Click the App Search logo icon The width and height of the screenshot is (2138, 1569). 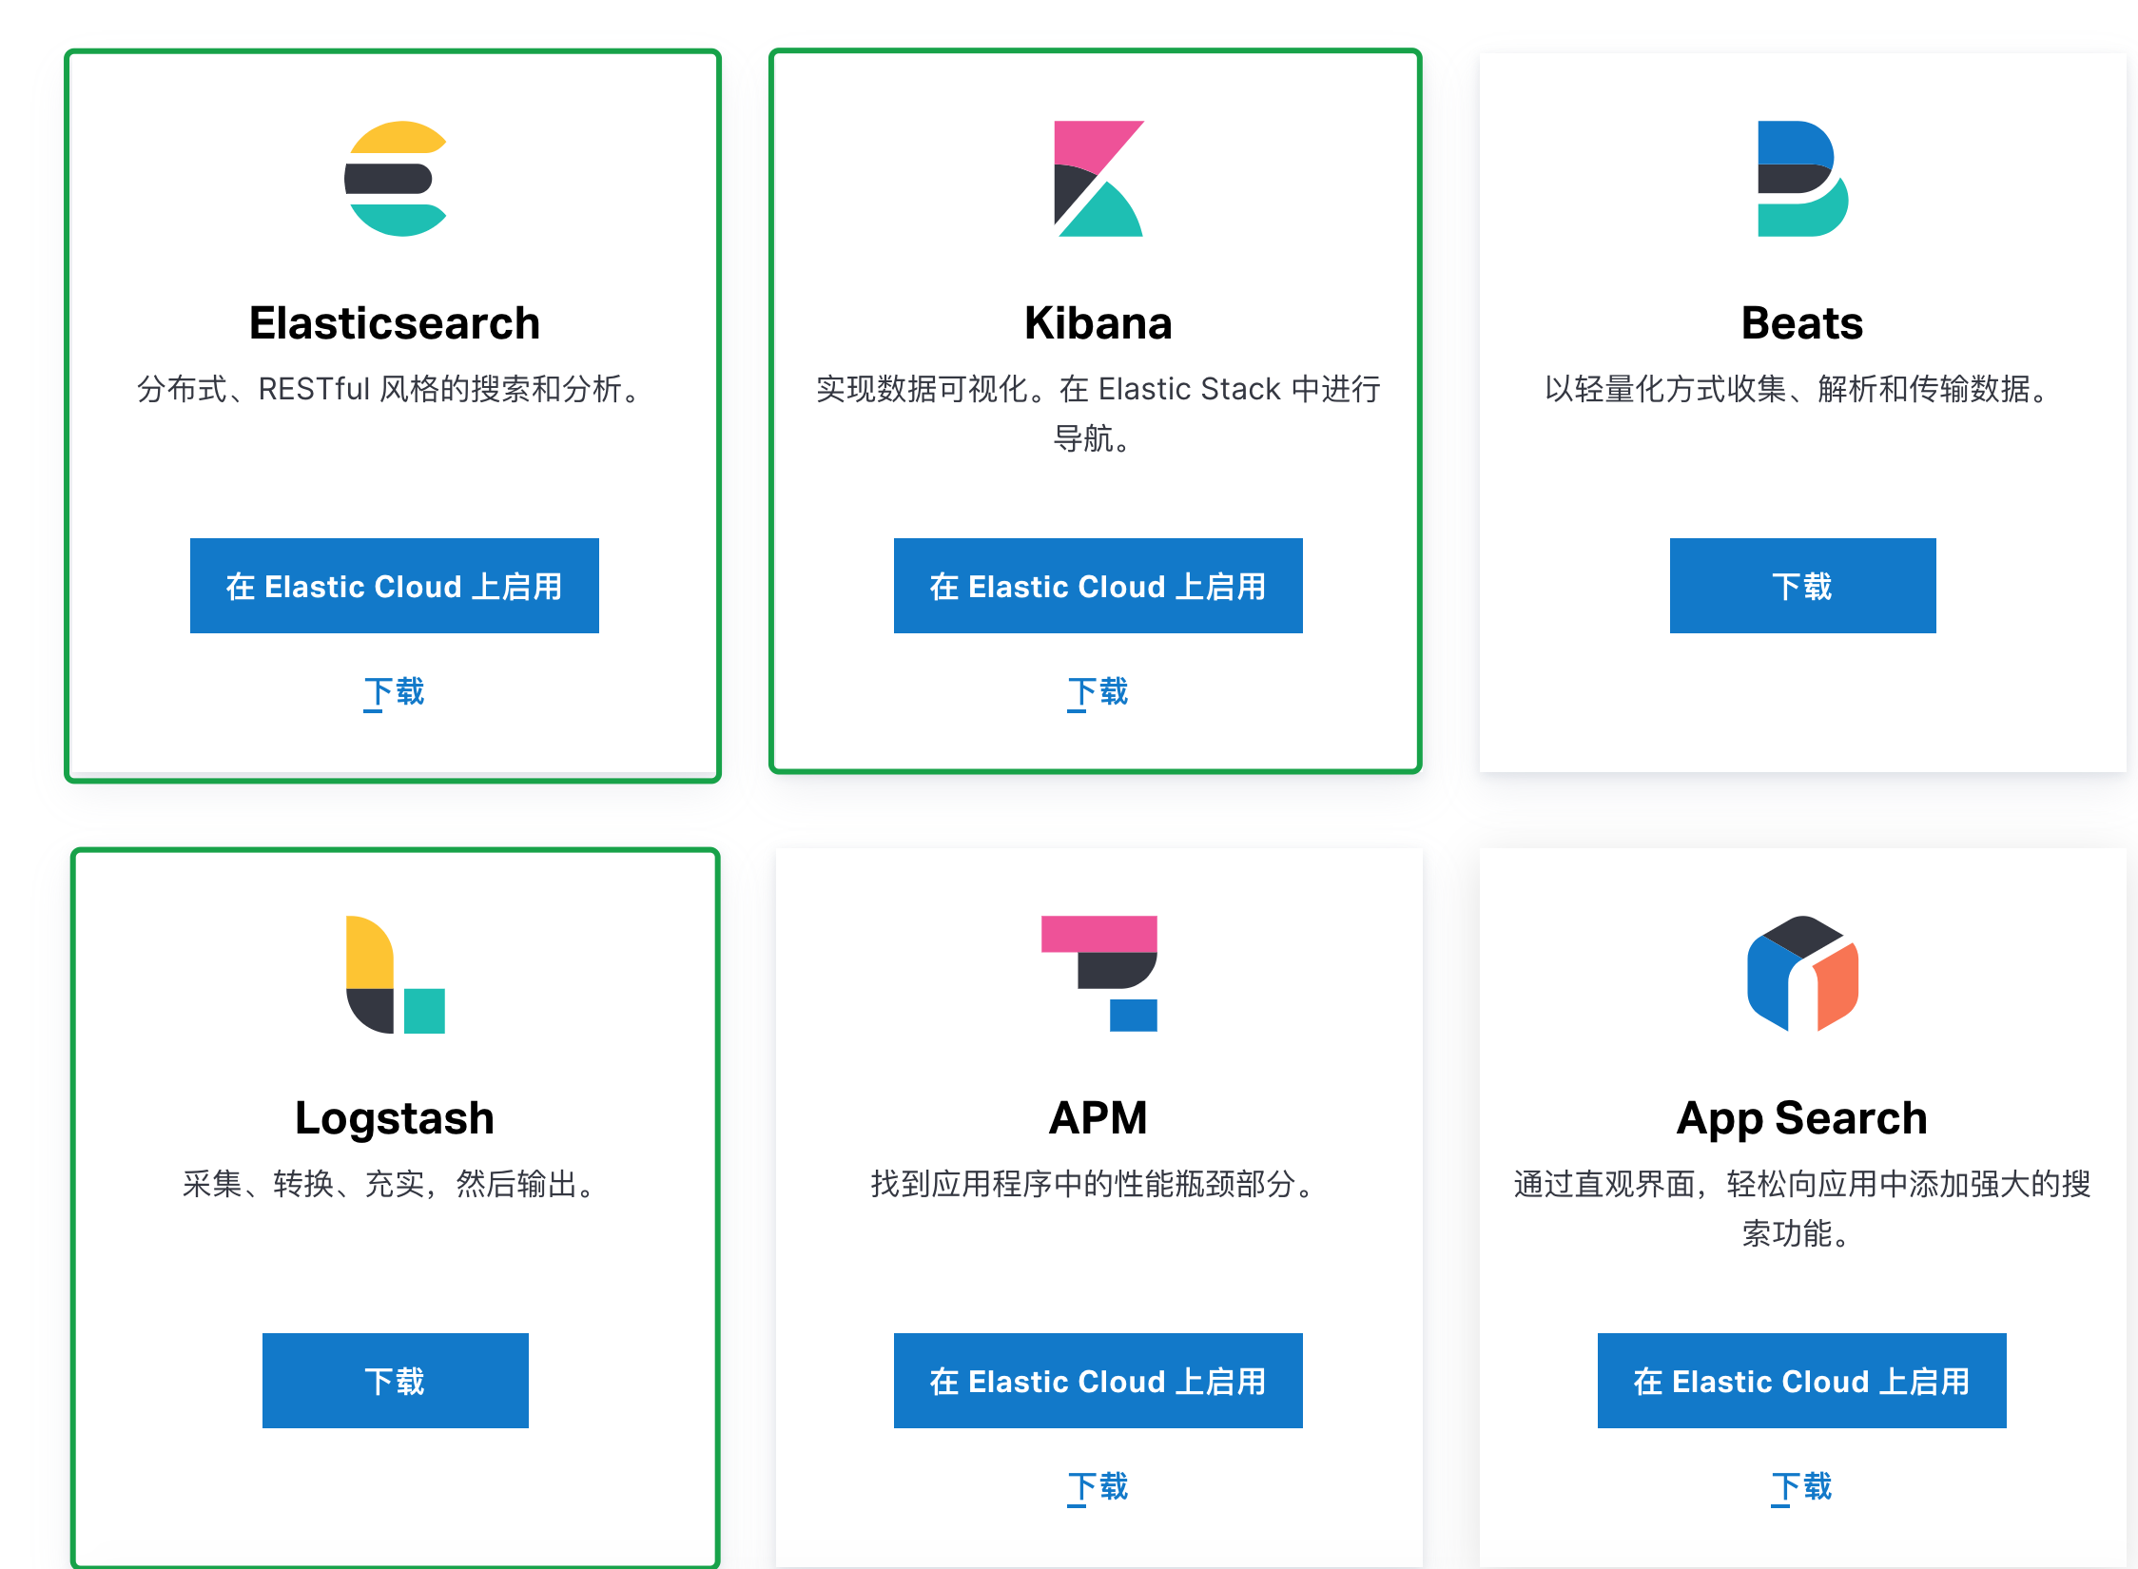1802,974
